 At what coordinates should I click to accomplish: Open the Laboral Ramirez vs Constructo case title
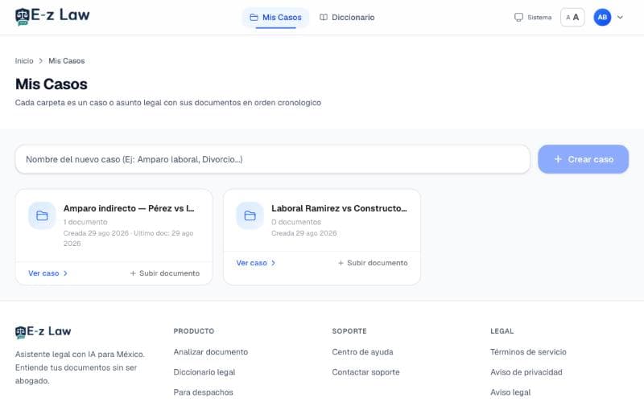point(339,208)
